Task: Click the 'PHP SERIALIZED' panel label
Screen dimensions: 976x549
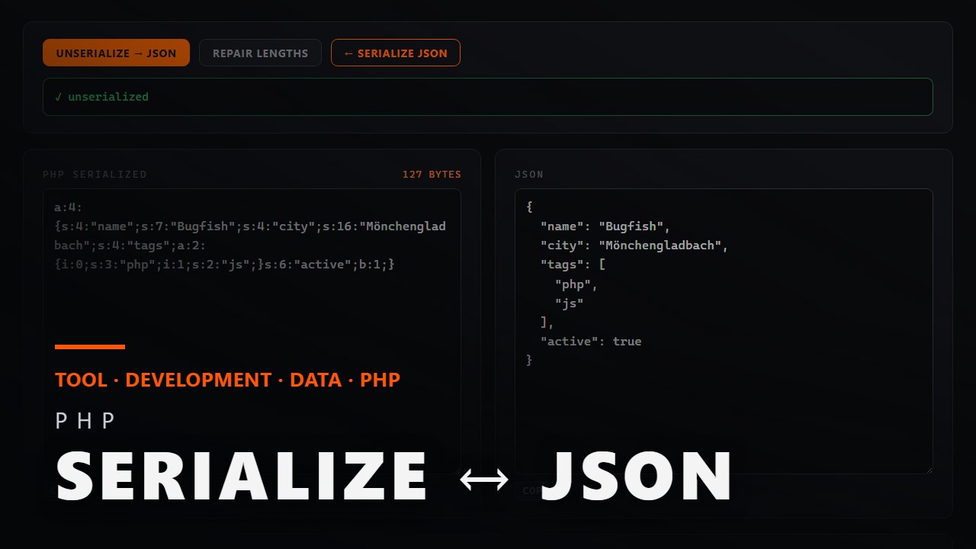Action: click(95, 175)
